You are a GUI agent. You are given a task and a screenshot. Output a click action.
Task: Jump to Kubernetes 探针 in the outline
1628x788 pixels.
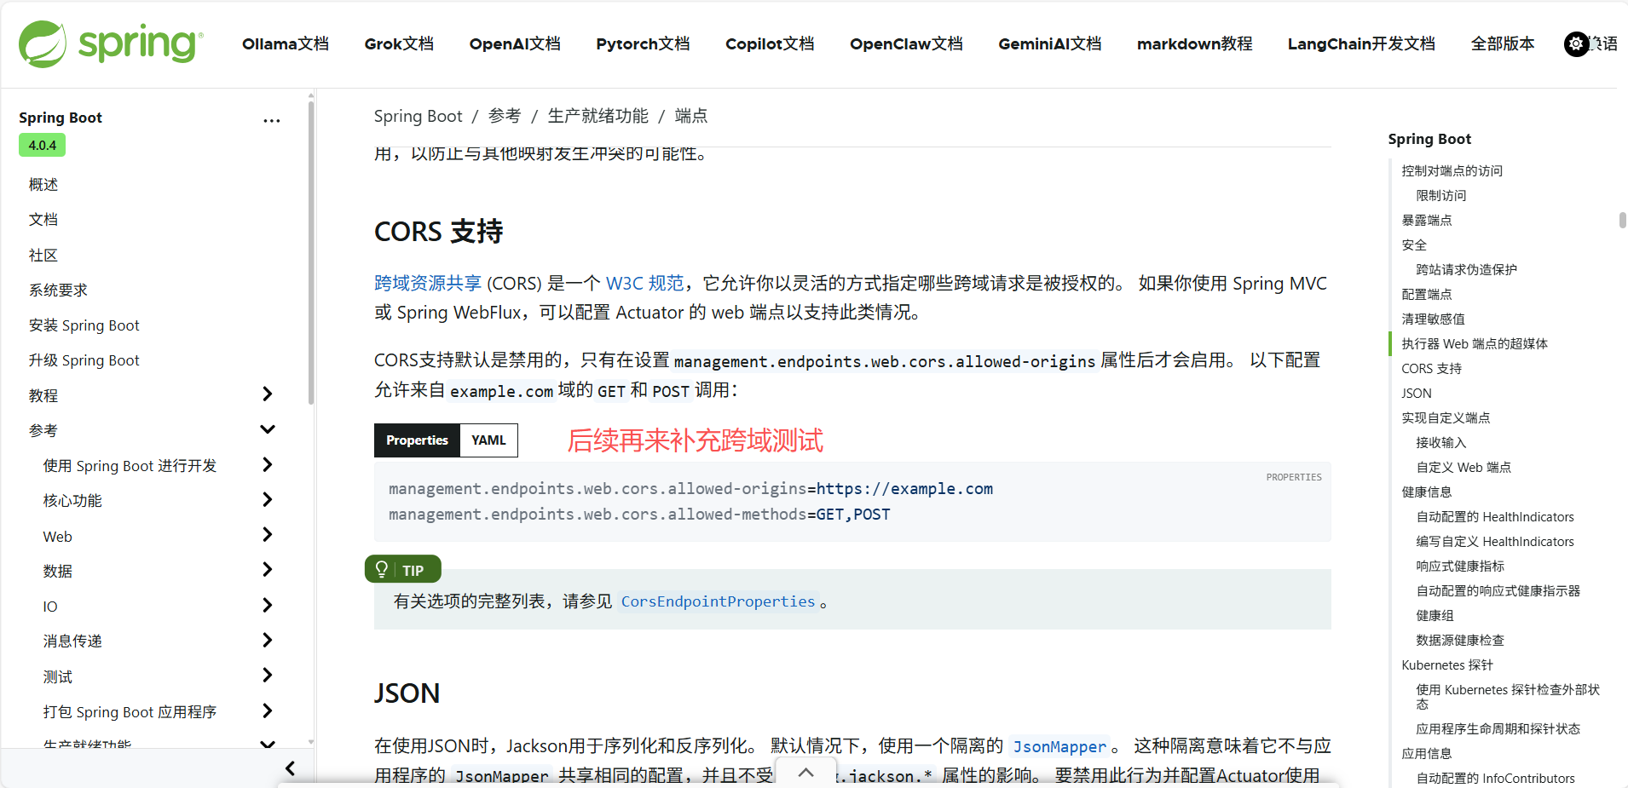pos(1447,665)
